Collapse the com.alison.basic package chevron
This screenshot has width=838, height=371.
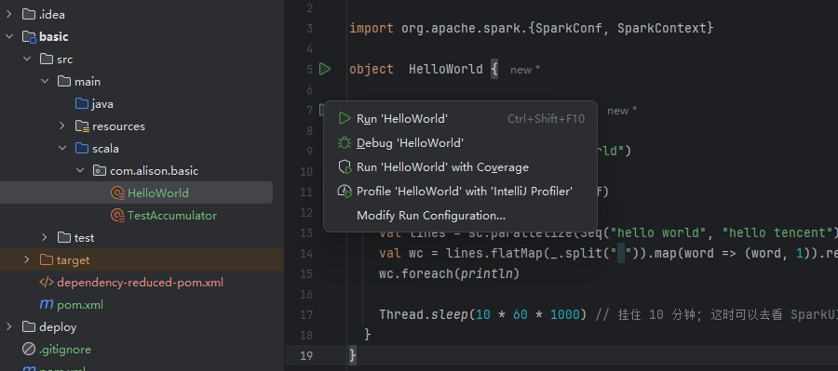(x=80, y=170)
